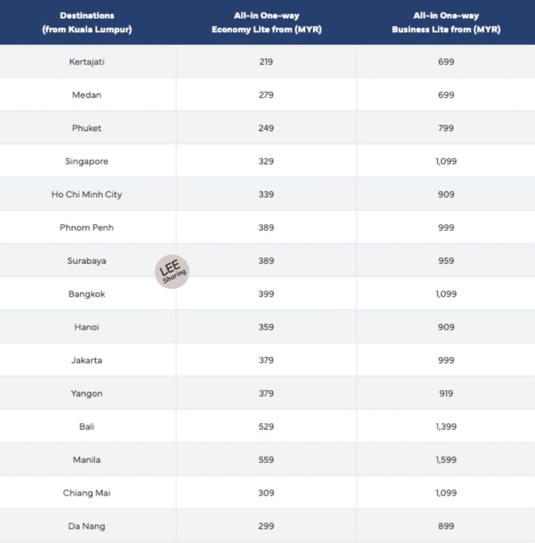Image resolution: width=535 pixels, height=543 pixels.
Task: Click the Kertajati destination cell
Action: [87, 62]
